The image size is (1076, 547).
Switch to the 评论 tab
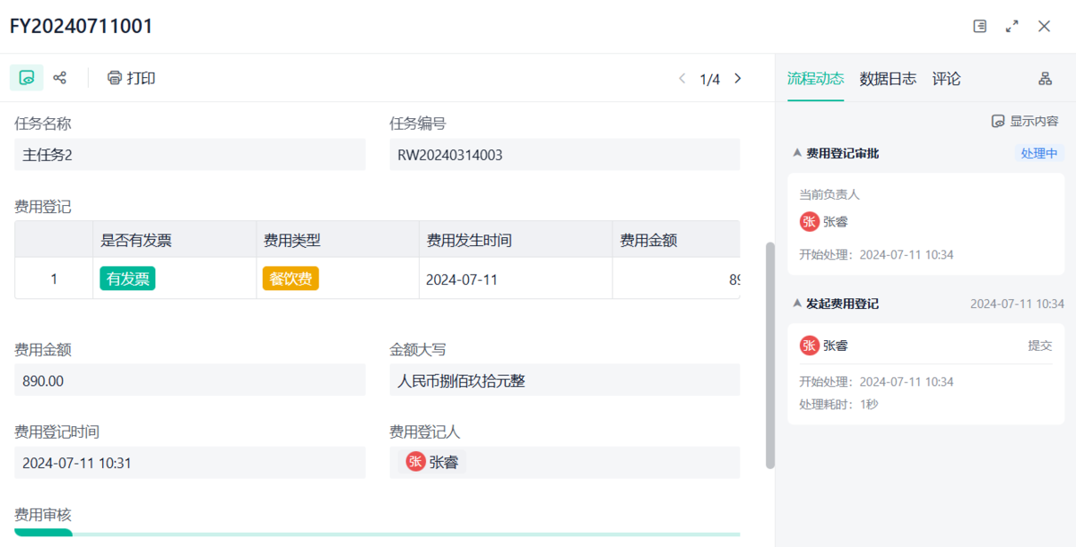tap(946, 79)
